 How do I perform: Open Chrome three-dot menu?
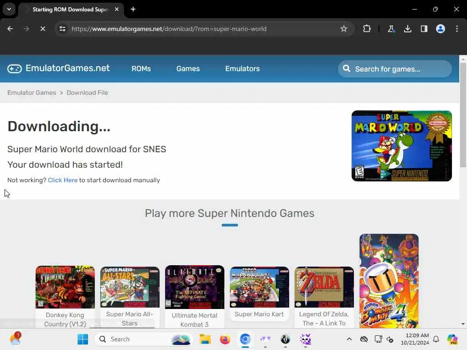pos(457,29)
